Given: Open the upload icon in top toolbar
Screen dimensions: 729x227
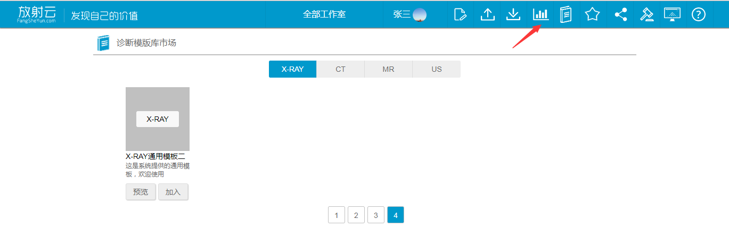Looking at the screenshot, I should click(487, 14).
